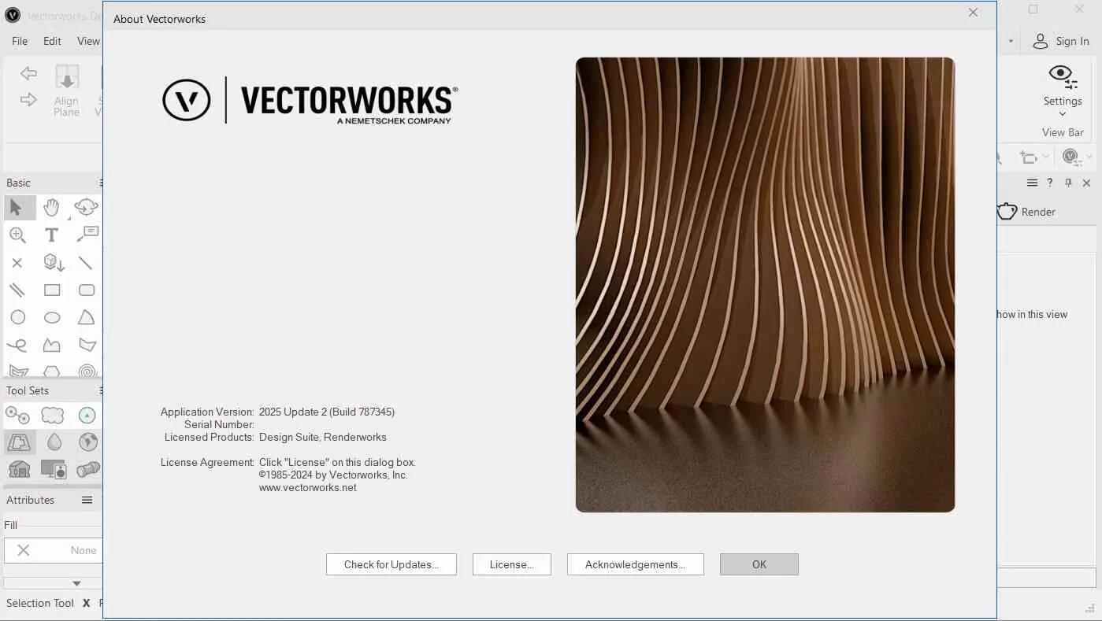Click the Align Plane toolbar button
This screenshot has width=1102, height=621.
click(67, 91)
